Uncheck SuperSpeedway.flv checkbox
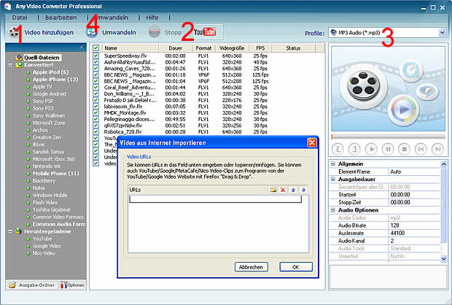This screenshot has height=305, width=452. click(96, 55)
